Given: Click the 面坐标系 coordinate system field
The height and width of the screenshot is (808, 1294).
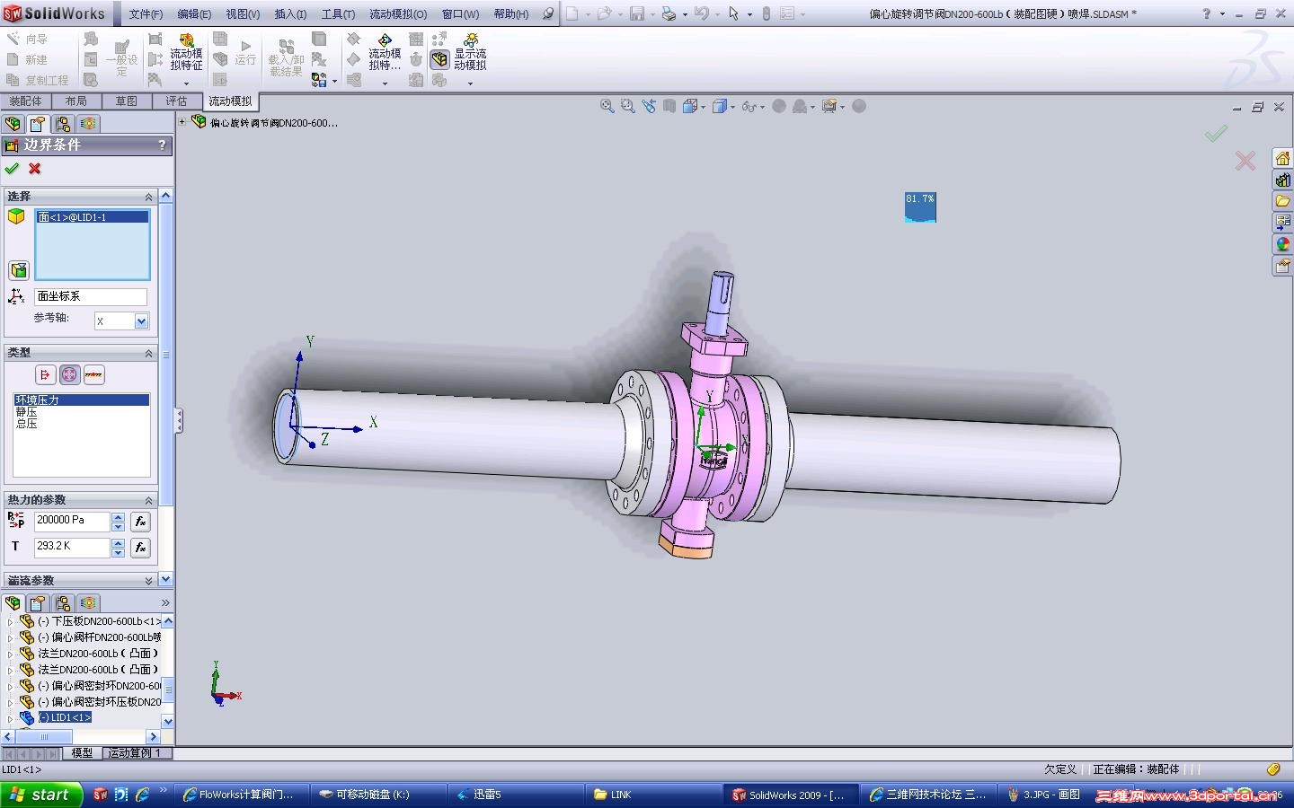Looking at the screenshot, I should coord(91,296).
